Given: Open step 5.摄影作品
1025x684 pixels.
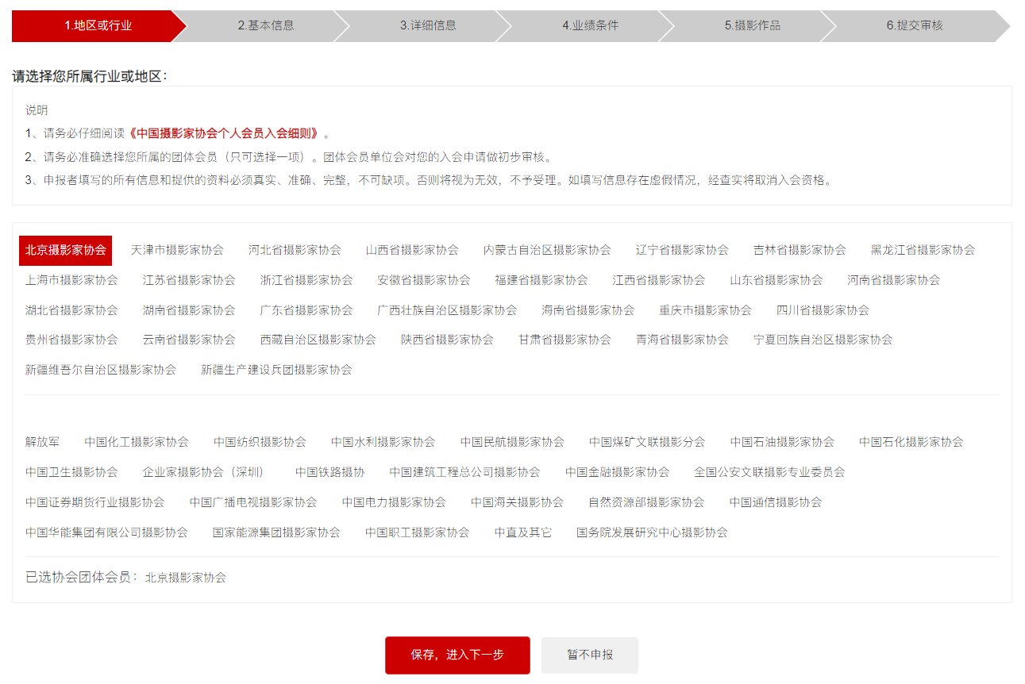Looking at the screenshot, I should pos(752,25).
